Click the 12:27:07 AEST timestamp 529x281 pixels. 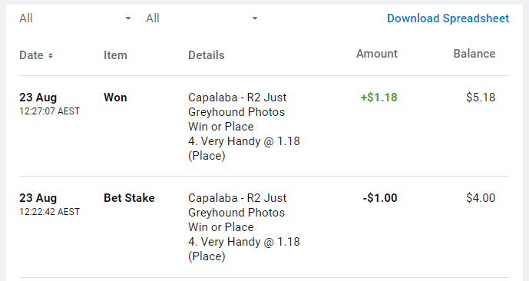50,111
